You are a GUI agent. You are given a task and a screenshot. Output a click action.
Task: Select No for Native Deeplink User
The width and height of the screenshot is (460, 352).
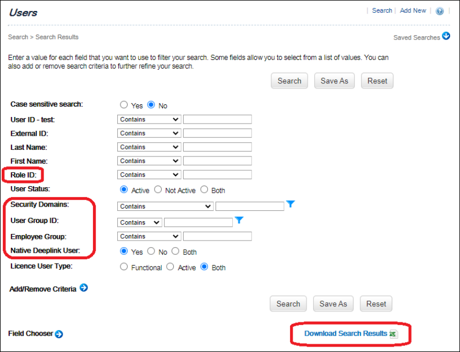pyautogui.click(x=151, y=251)
